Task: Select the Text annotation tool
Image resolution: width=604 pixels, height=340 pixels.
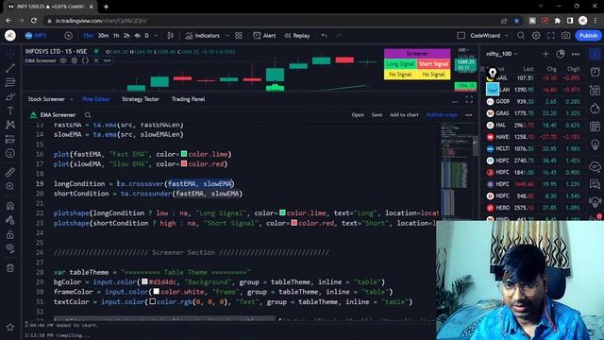Action: point(10,110)
